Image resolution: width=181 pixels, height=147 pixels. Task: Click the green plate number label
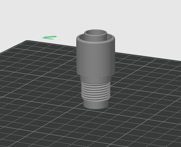tap(49, 38)
